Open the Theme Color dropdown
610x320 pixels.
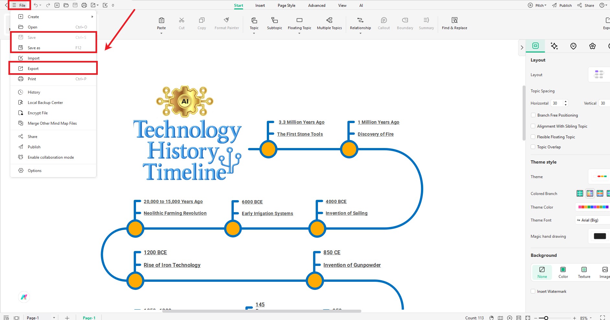pyautogui.click(x=593, y=207)
